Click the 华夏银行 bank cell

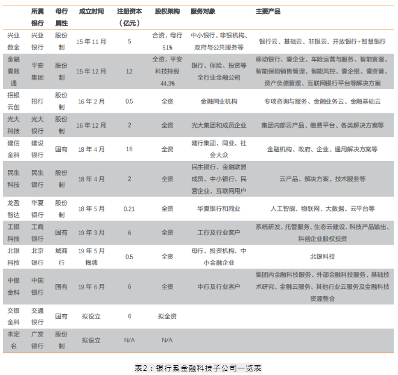37,209
